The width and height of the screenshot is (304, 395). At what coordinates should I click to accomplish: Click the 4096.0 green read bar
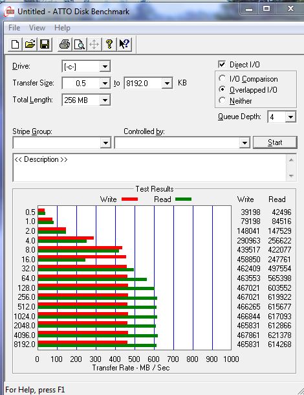pyautogui.click(x=98, y=335)
